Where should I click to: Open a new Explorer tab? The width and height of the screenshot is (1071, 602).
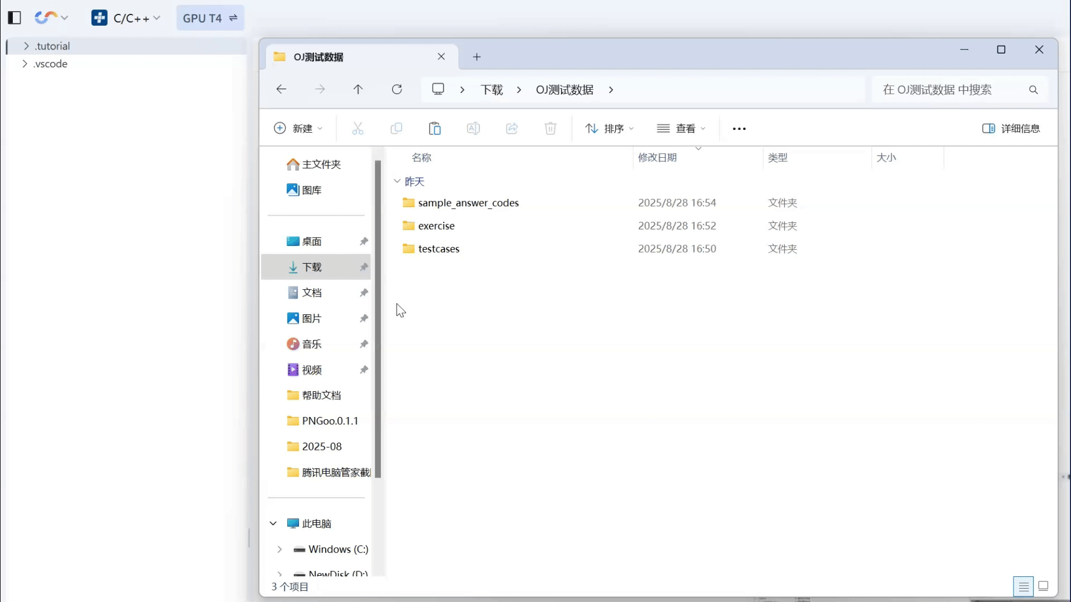[x=476, y=57]
